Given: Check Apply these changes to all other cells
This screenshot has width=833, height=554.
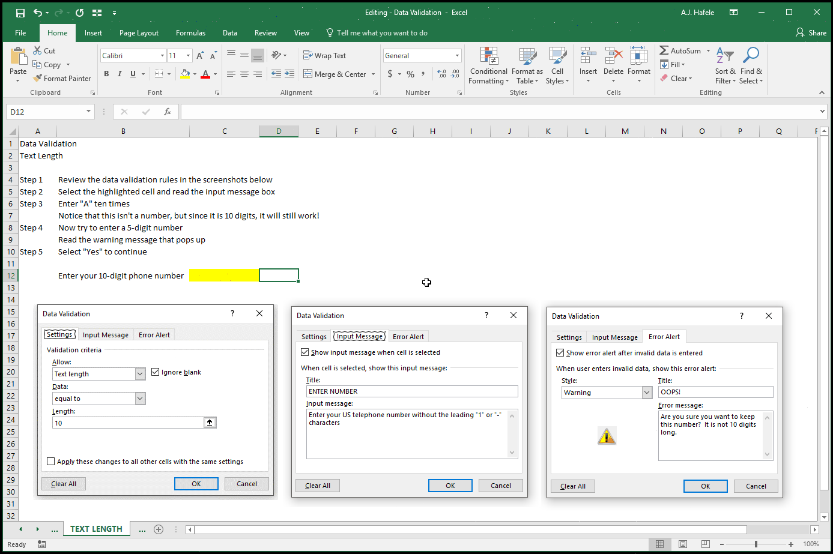Looking at the screenshot, I should pyautogui.click(x=51, y=462).
